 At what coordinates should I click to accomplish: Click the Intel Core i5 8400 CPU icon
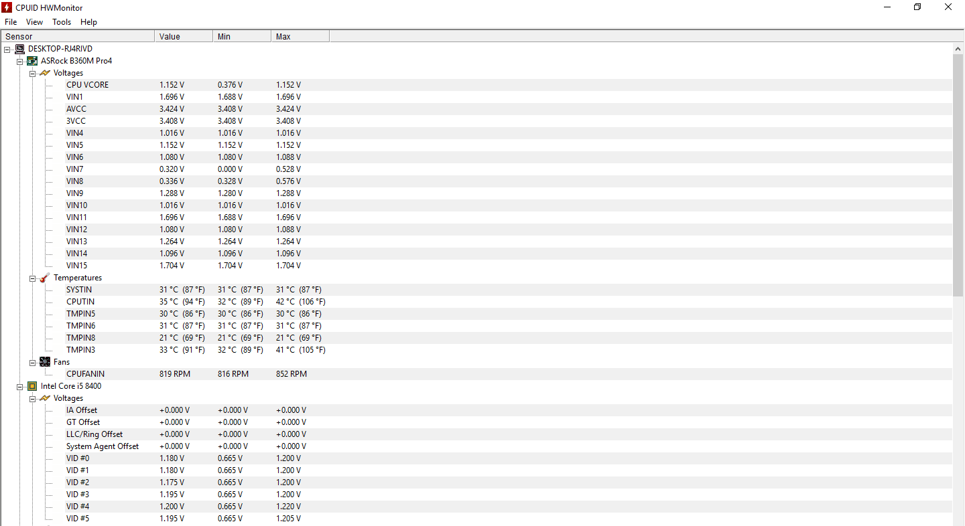(x=32, y=386)
